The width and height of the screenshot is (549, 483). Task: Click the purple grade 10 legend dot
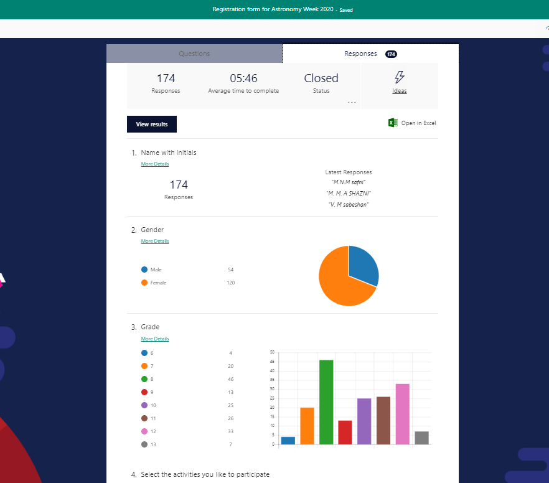[144, 405]
